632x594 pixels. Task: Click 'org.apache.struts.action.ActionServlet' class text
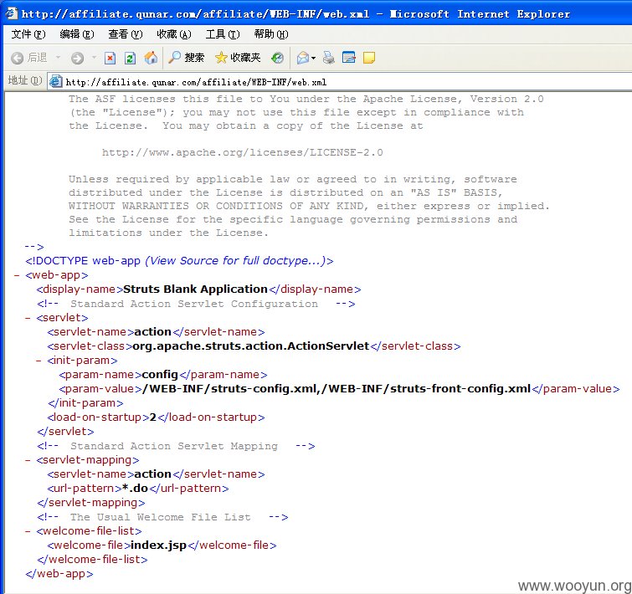click(x=250, y=346)
